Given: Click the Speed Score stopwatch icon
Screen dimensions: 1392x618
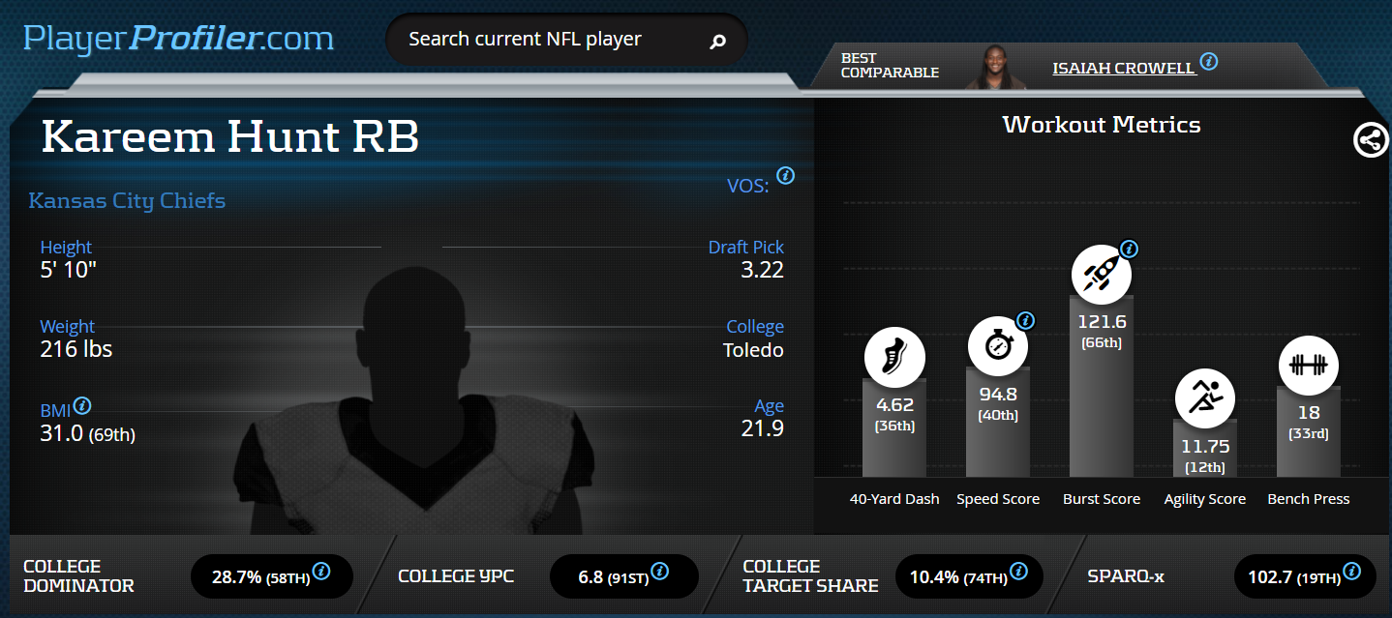Looking at the screenshot, I should 998,345.
